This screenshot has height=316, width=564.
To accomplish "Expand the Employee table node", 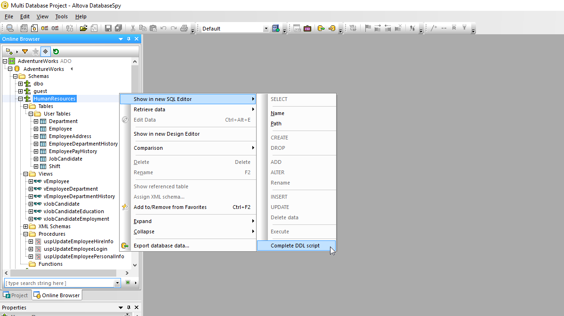I will (x=36, y=129).
